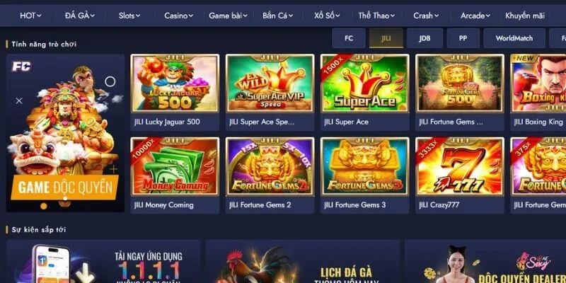Expand the Casino dropdown
Viewport: 566px width, 283px height.
[179, 16]
